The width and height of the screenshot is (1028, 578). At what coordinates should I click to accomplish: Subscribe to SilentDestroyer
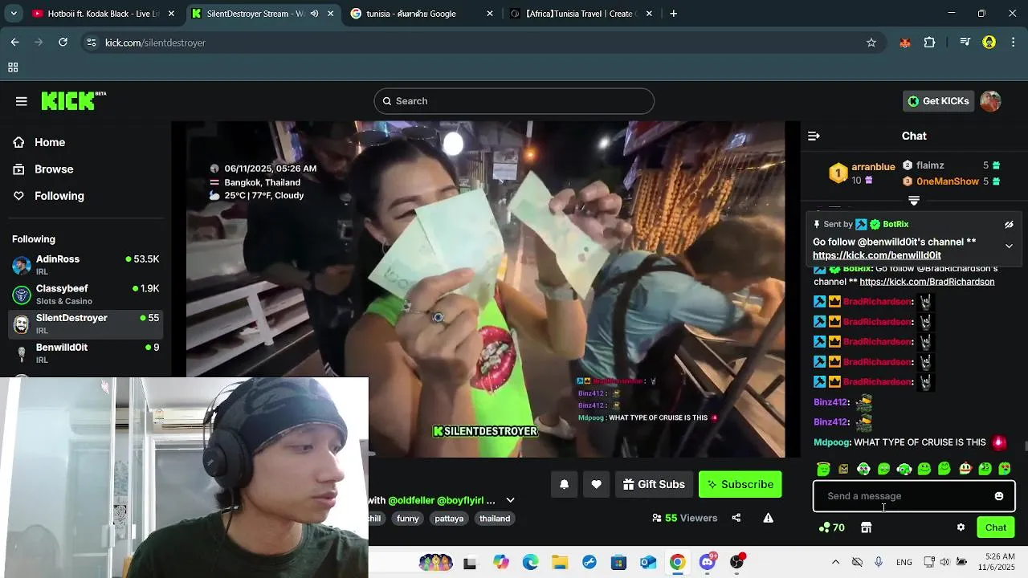[740, 484]
